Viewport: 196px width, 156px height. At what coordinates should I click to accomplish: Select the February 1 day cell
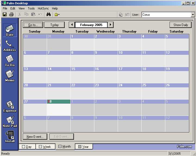coord(82,42)
